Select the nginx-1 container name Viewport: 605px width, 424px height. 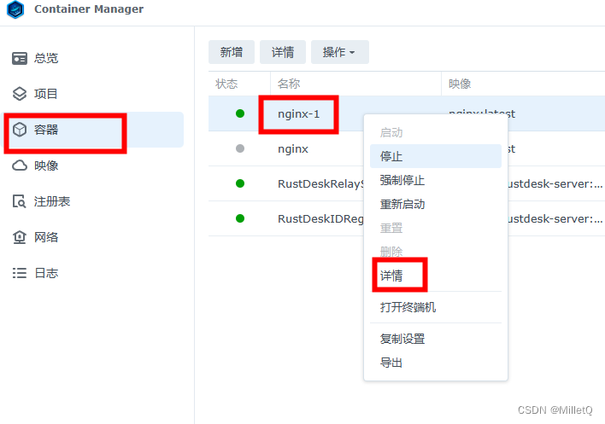298,114
